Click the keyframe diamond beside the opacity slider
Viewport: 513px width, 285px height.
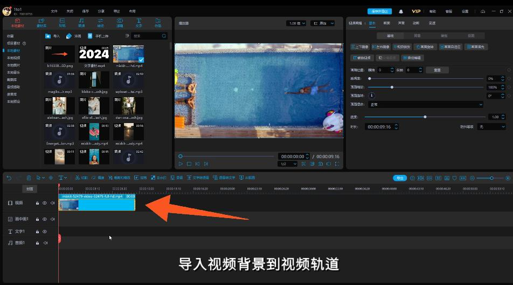(509, 79)
